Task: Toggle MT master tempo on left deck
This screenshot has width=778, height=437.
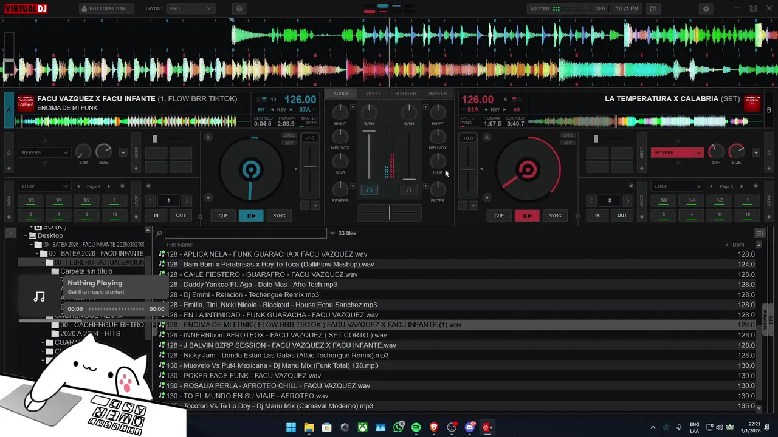Action: (x=261, y=110)
